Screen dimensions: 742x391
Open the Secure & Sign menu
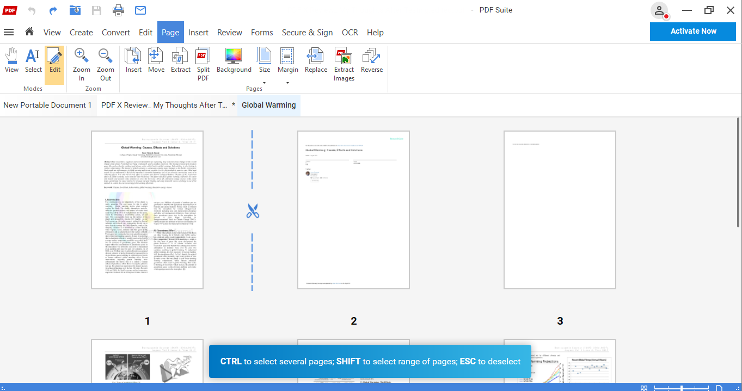307,32
